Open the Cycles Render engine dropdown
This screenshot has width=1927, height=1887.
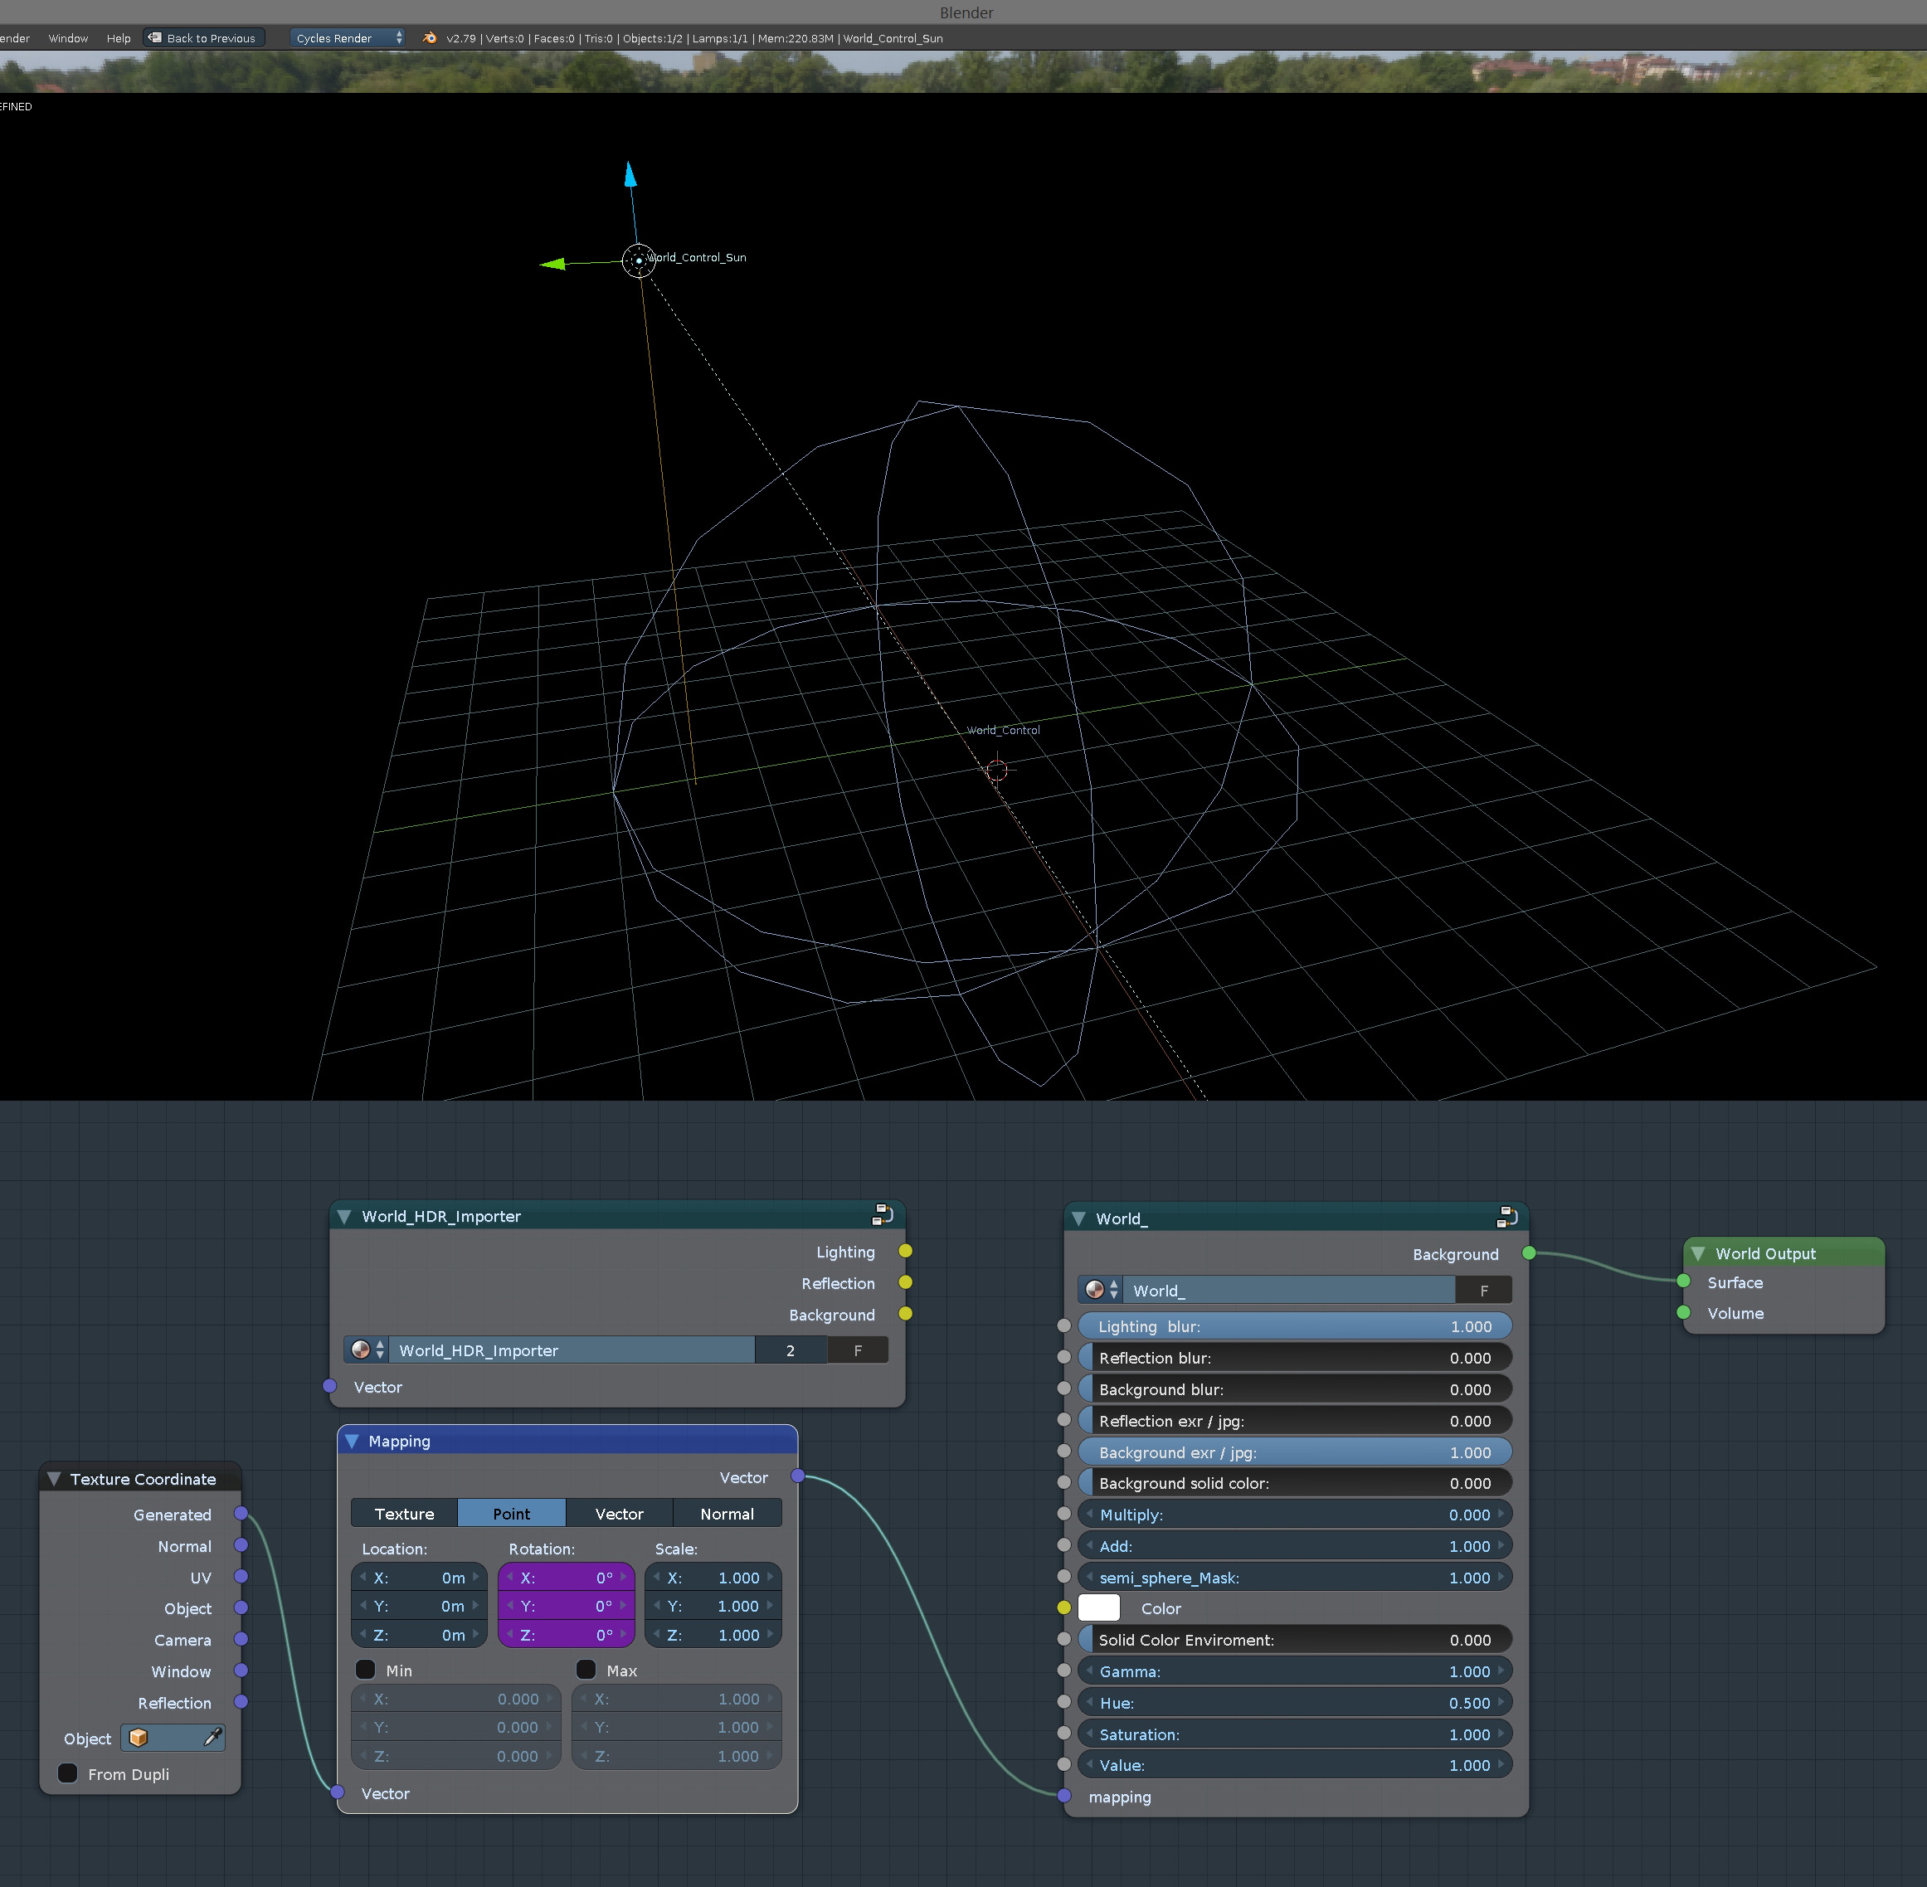pyautogui.click(x=347, y=37)
